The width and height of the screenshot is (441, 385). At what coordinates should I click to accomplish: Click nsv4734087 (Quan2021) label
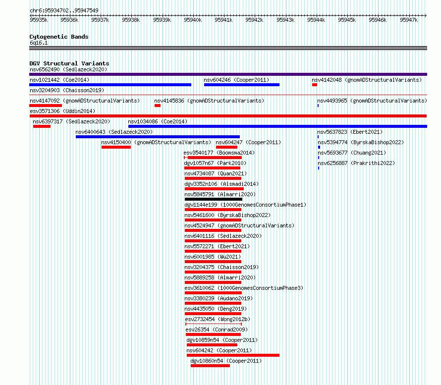pyautogui.click(x=216, y=173)
